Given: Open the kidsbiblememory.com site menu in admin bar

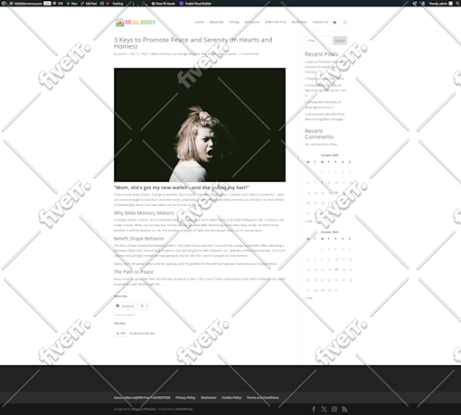Looking at the screenshot, I should click(26, 4).
